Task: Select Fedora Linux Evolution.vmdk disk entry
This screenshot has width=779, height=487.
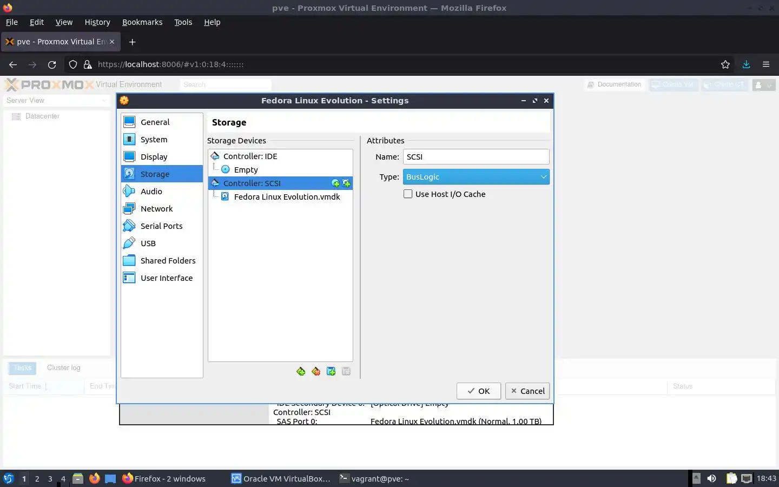Action: pyautogui.click(x=280, y=196)
